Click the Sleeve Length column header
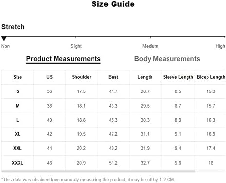 coord(178,77)
